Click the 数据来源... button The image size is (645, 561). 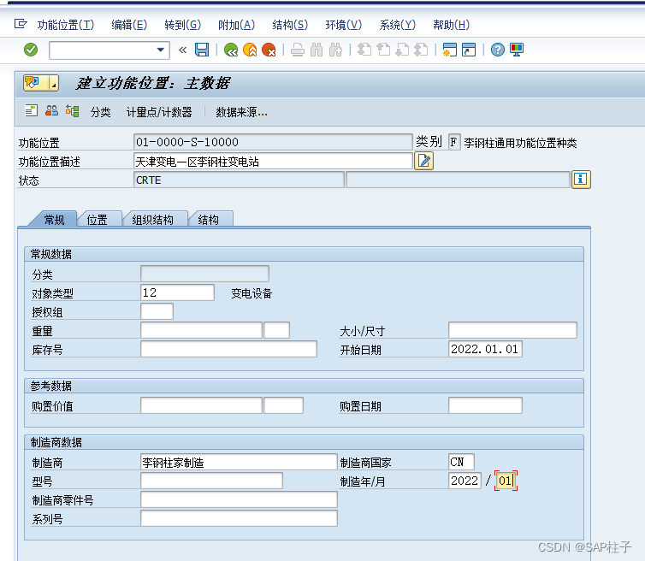tap(241, 112)
